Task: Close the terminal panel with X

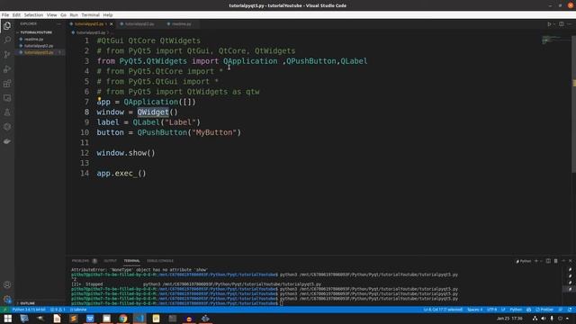Action: pyautogui.click(x=571, y=261)
